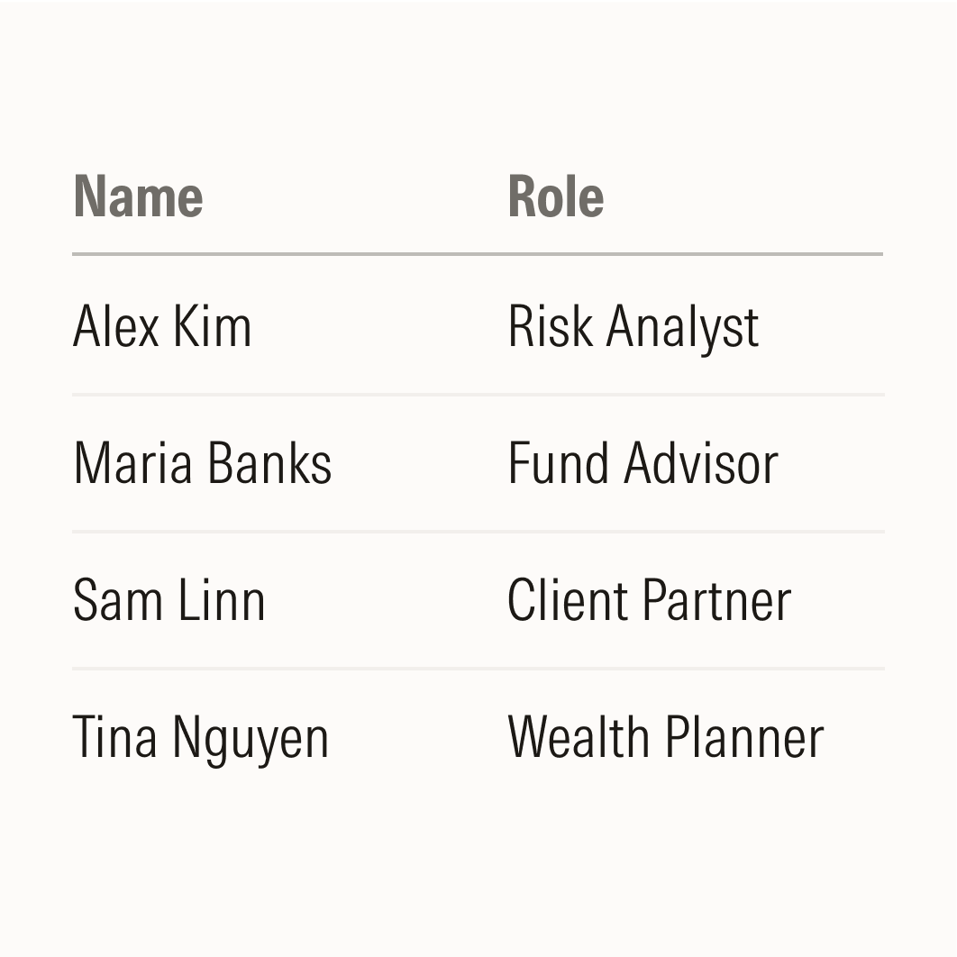
Task: Click the word Banks in second row
Action: (269, 463)
